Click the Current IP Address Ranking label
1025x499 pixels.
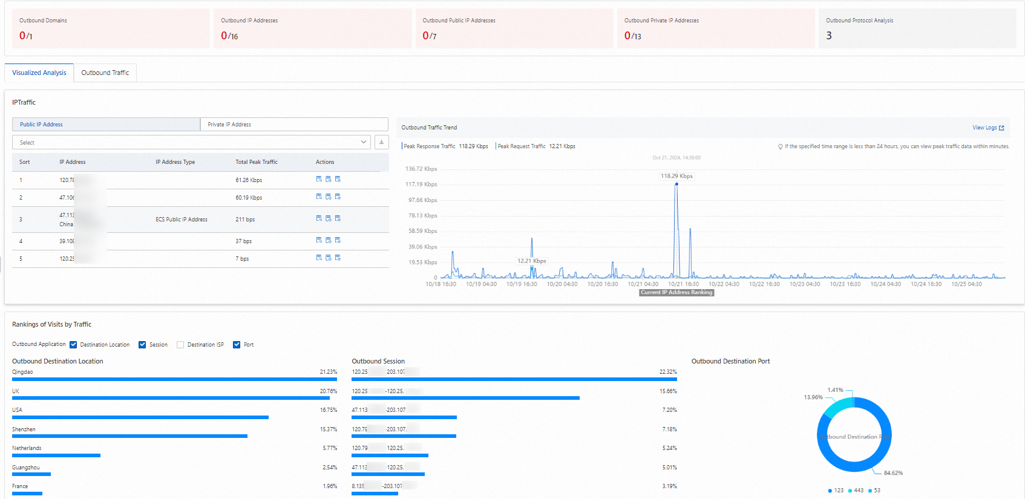tap(676, 292)
